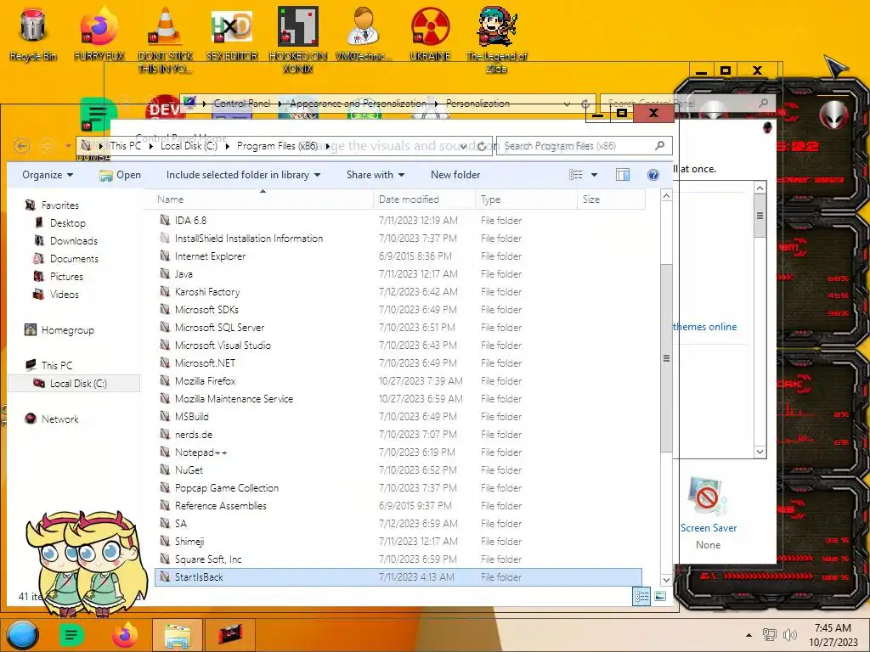This screenshot has height=652, width=870.
Task: Click the search magnifier in Explorer
Action: (x=659, y=145)
